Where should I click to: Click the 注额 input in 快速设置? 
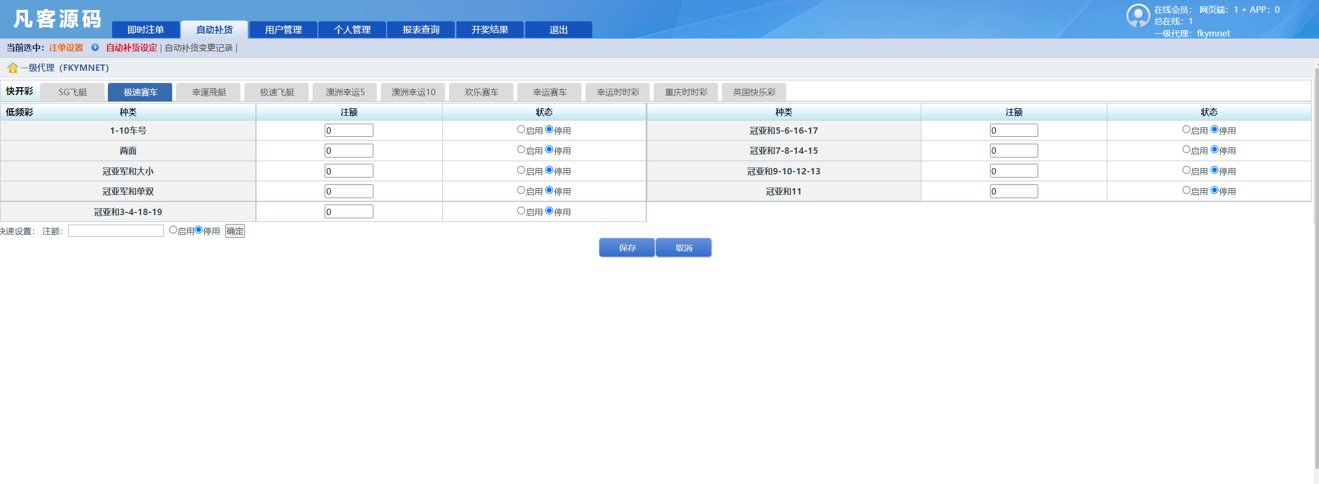(115, 230)
